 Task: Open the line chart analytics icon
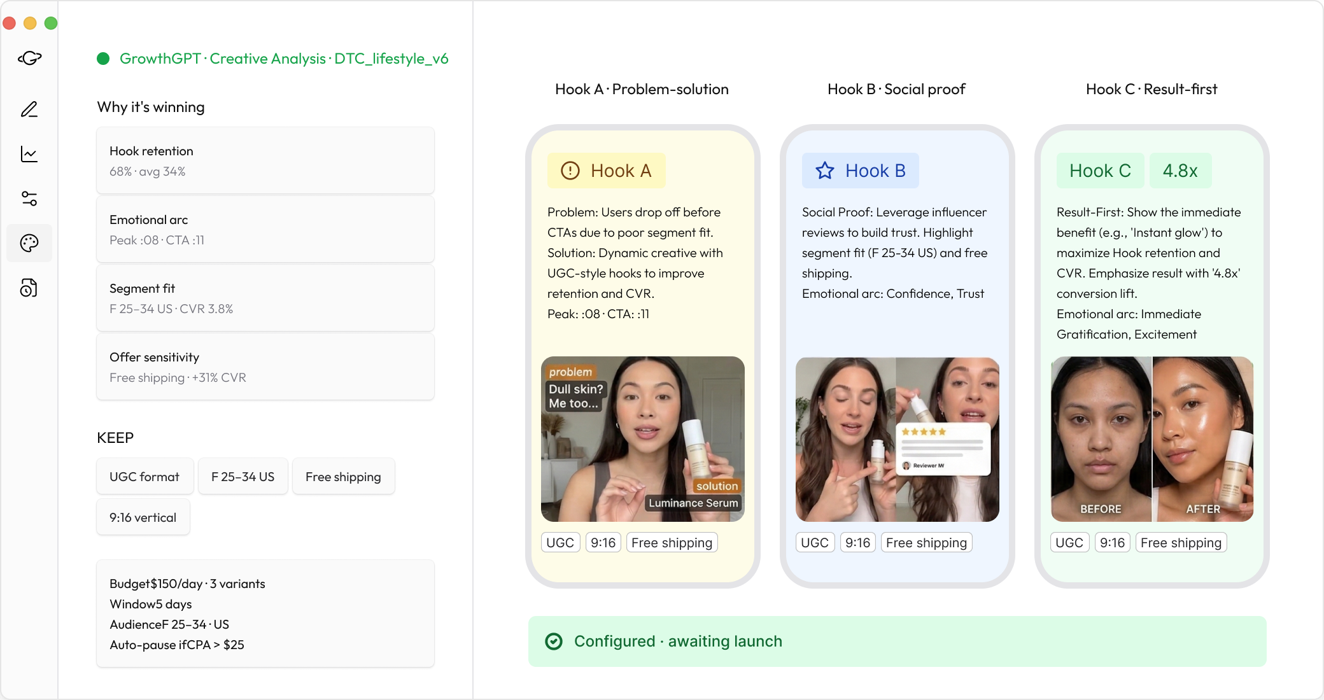point(29,154)
